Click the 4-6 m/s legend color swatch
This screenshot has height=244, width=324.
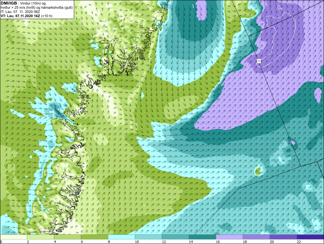click(68, 237)
